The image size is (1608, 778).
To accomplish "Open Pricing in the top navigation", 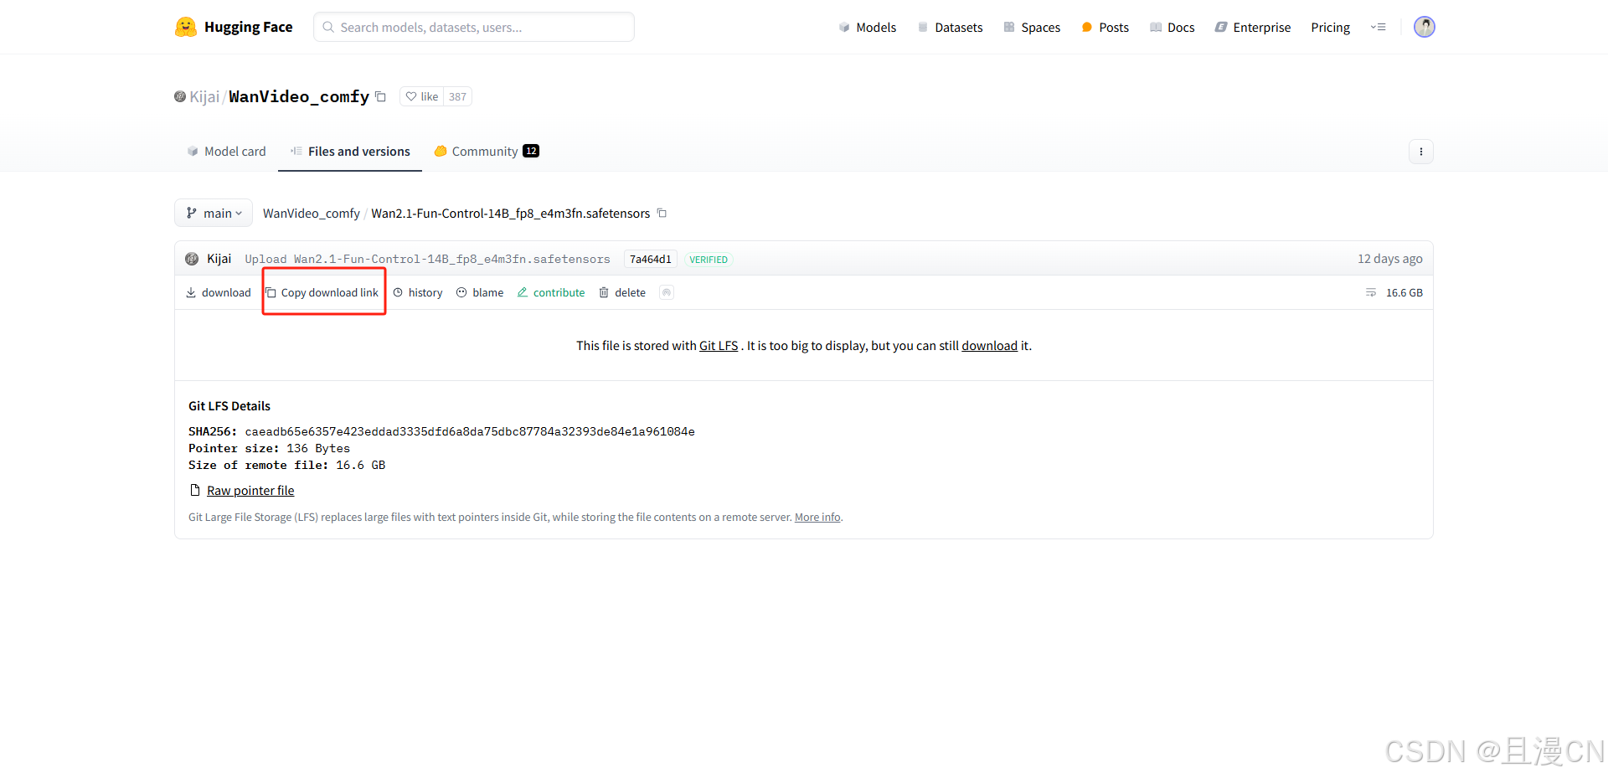I will point(1330,28).
